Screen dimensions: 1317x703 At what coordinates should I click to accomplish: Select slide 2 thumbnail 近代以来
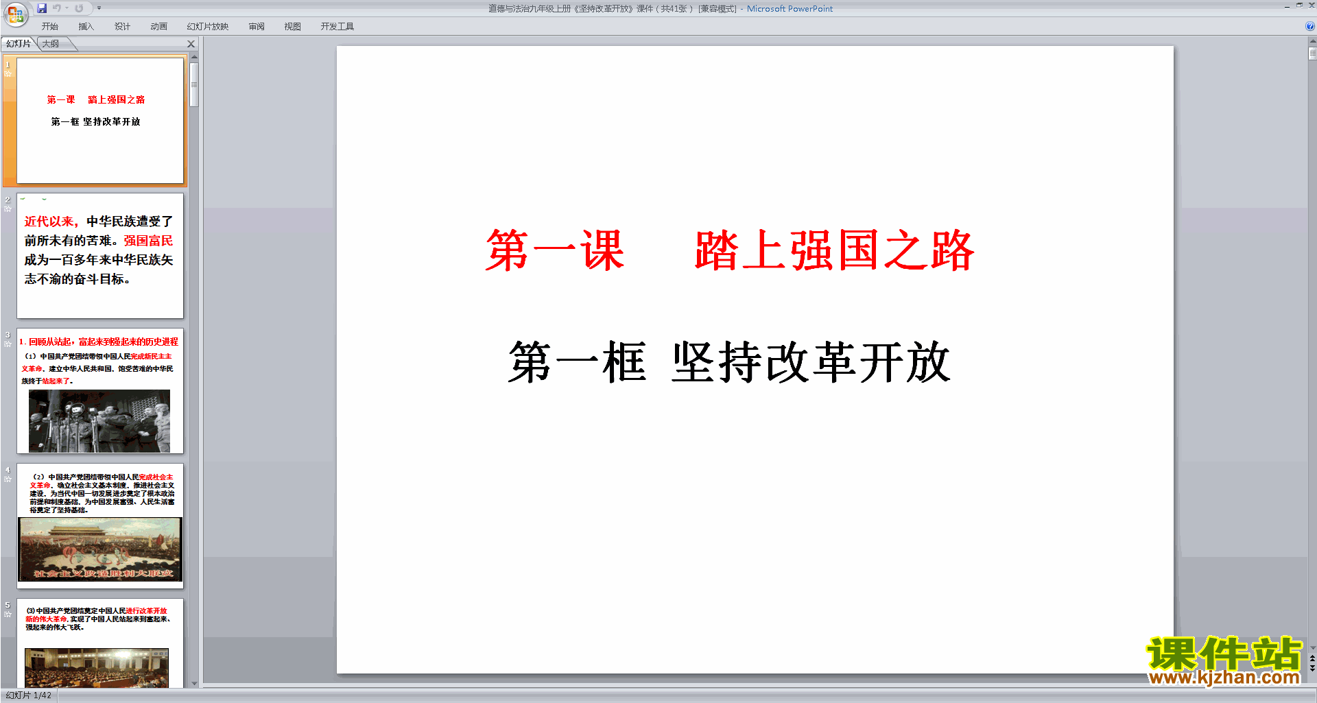(100, 256)
